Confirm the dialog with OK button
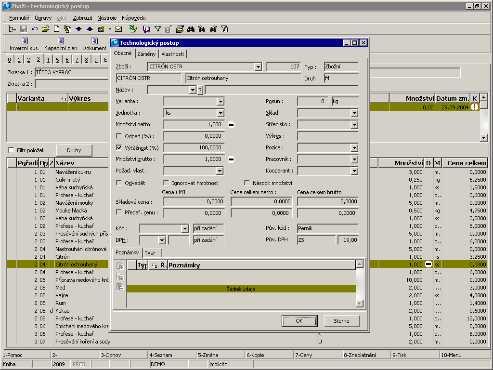The height and width of the screenshot is (370, 493). click(299, 321)
